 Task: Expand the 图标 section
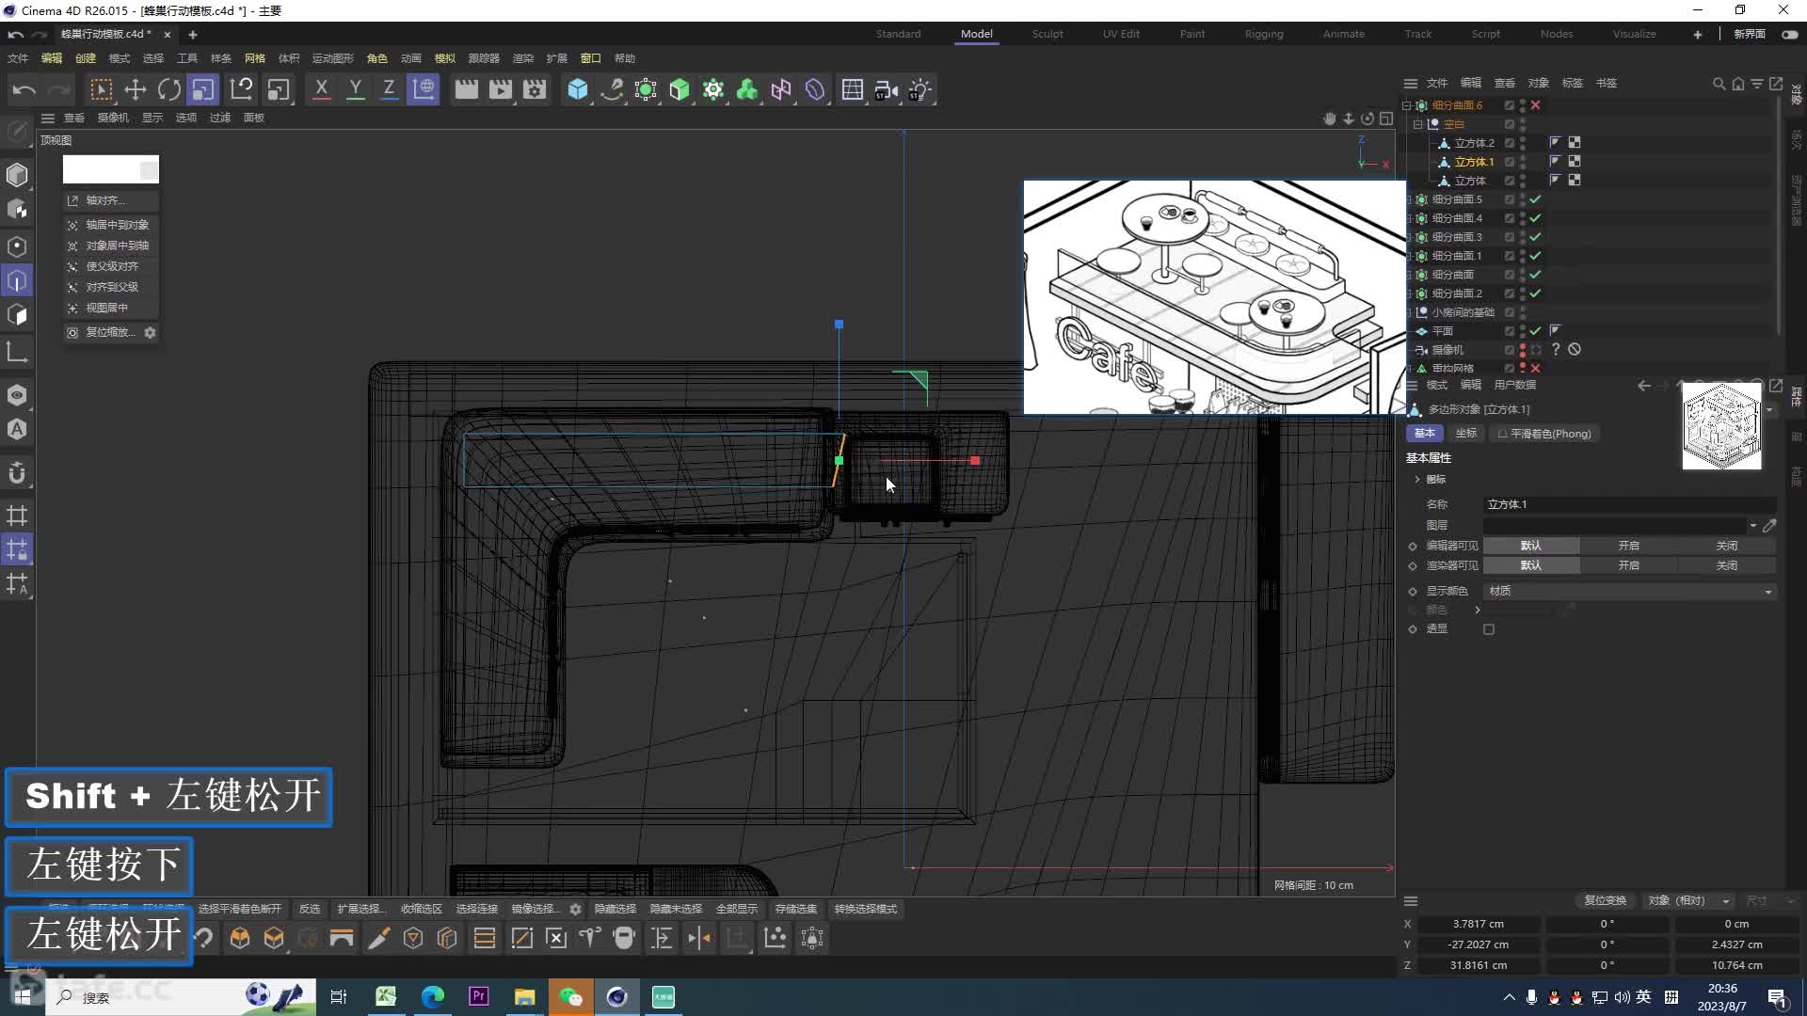pyautogui.click(x=1417, y=480)
